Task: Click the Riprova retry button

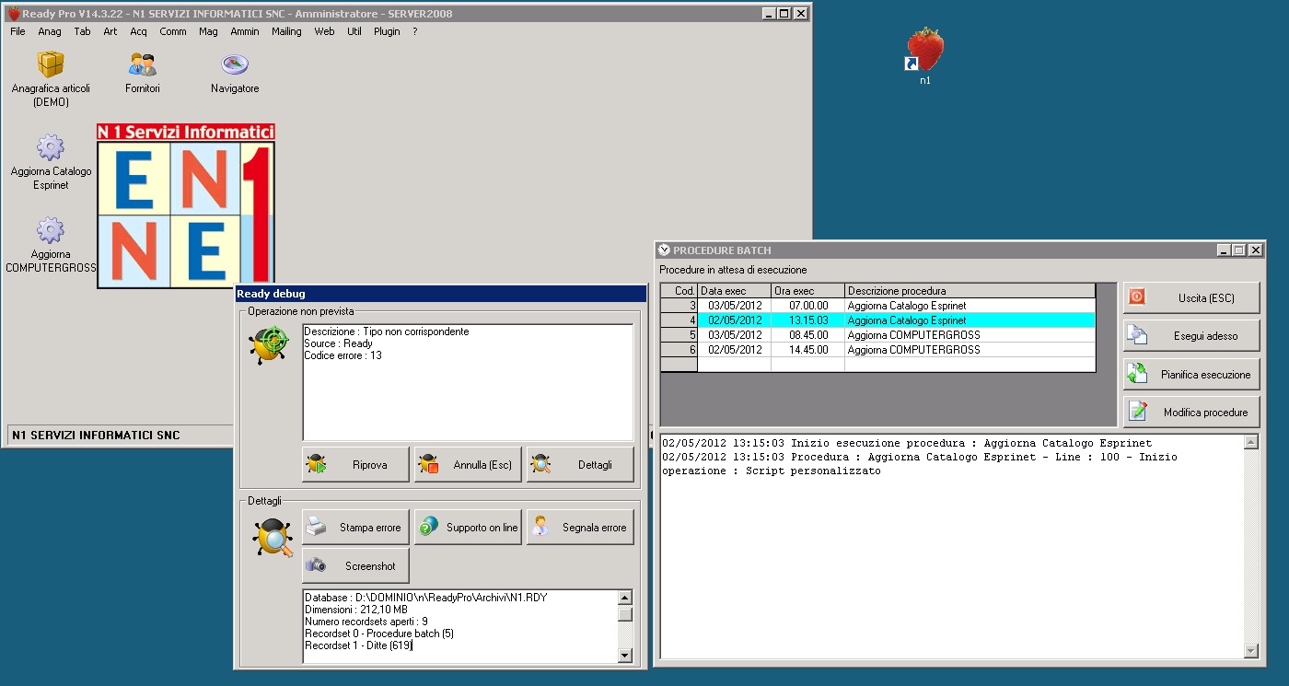Action: [355, 465]
